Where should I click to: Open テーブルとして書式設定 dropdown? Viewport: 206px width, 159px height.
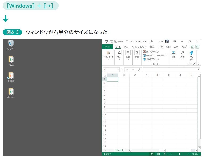[155, 55]
